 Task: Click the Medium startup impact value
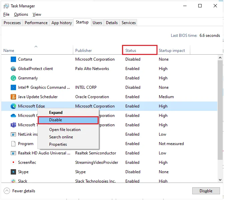pyautogui.click(x=166, y=97)
